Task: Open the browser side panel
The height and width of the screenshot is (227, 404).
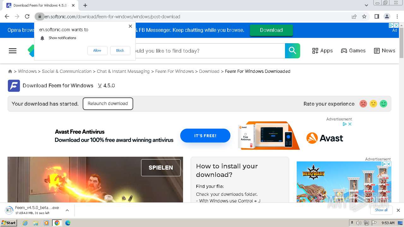Action: click(377, 16)
